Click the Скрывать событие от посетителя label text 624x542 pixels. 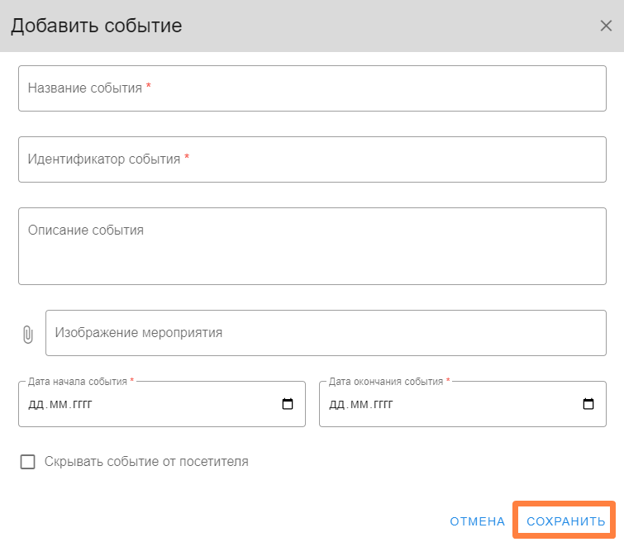[146, 462]
